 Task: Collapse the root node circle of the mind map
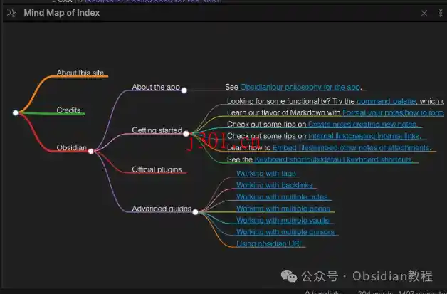point(16,112)
